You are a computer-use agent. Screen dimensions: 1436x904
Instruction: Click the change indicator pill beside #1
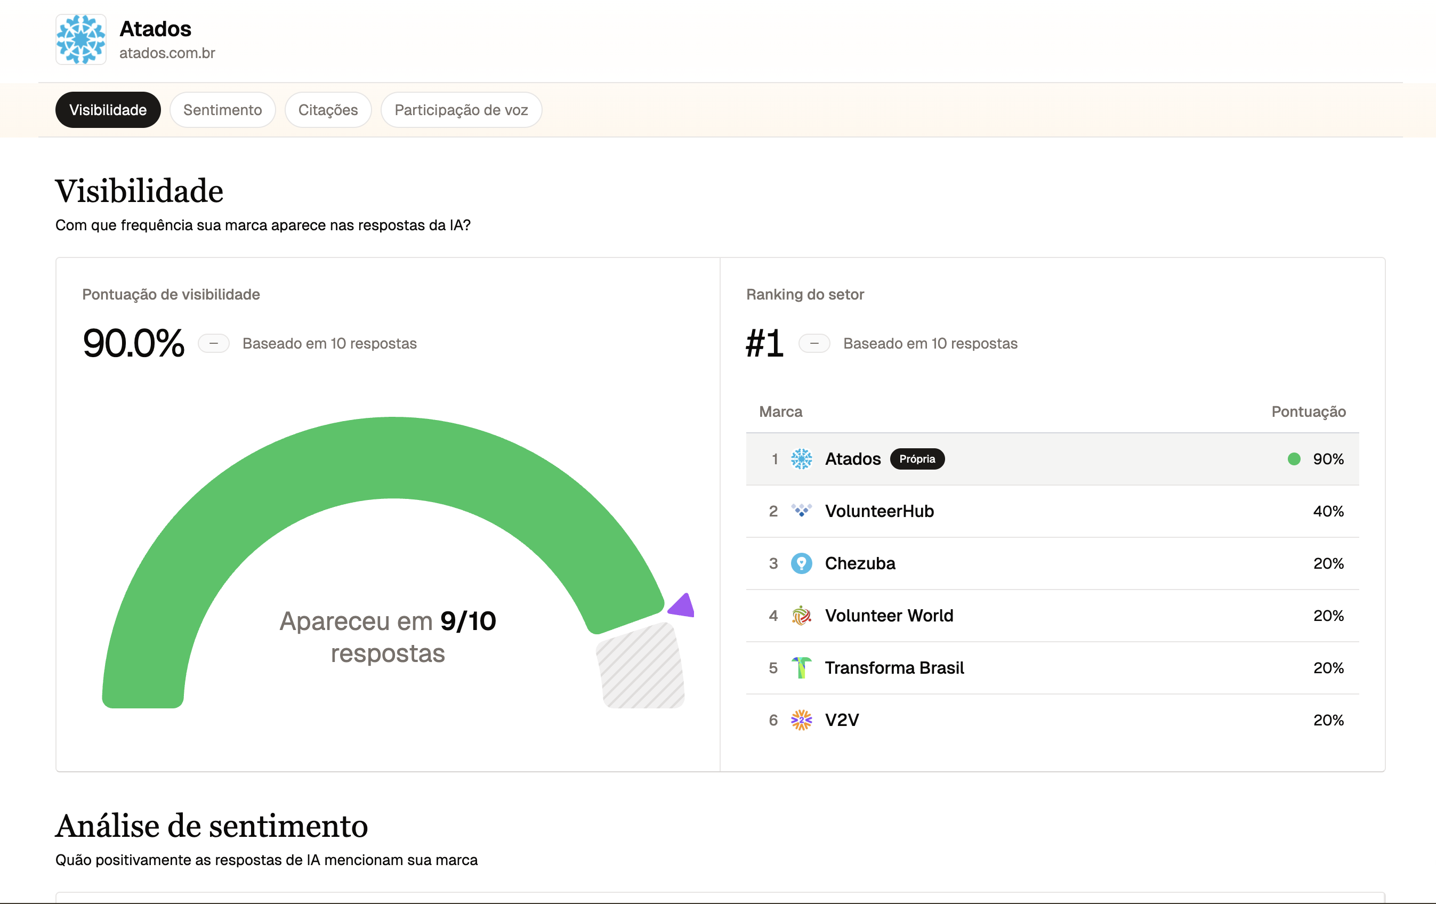pyautogui.click(x=814, y=343)
